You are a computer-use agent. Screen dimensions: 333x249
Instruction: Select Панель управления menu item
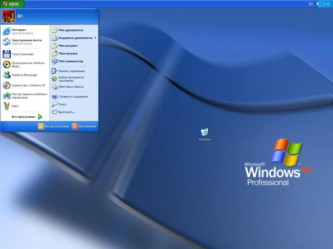74,71
